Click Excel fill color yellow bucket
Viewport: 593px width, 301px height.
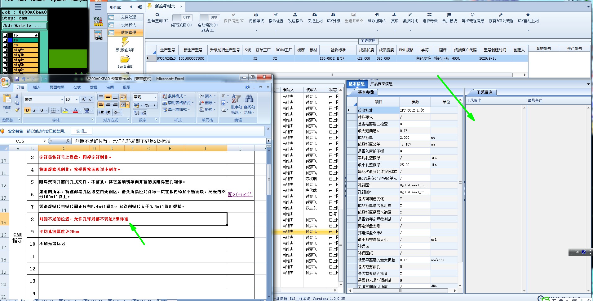click(65, 110)
